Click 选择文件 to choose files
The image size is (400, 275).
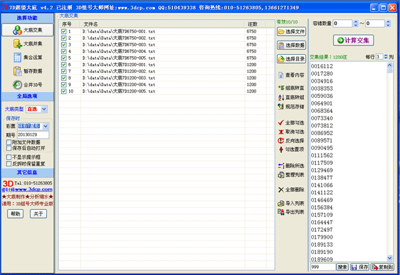pos(291,31)
